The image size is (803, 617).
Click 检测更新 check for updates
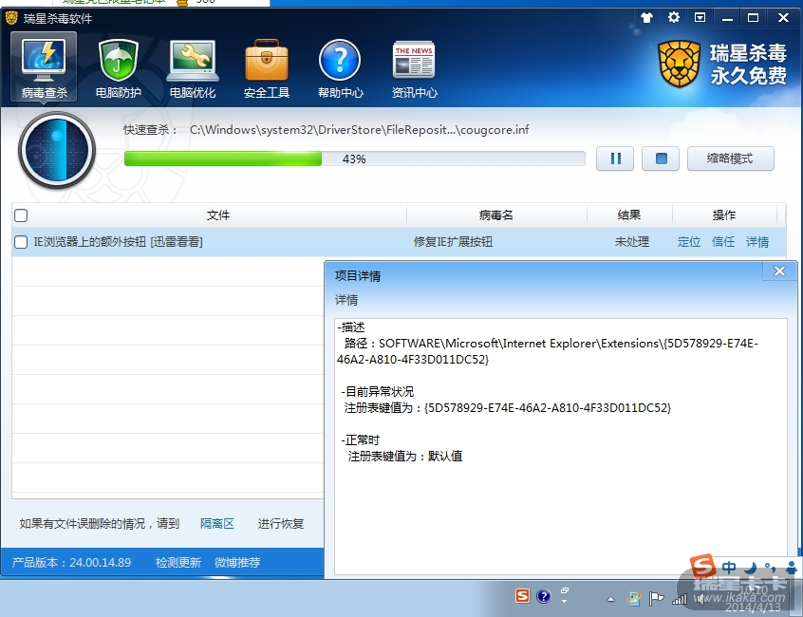coord(178,562)
